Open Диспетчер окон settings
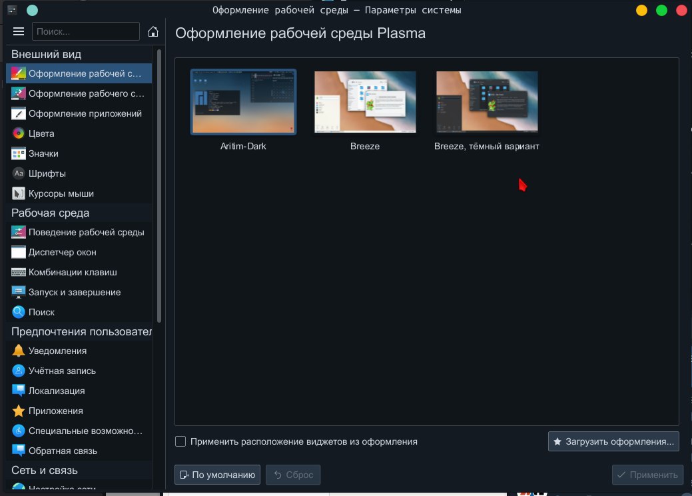The image size is (692, 496). tap(79, 252)
